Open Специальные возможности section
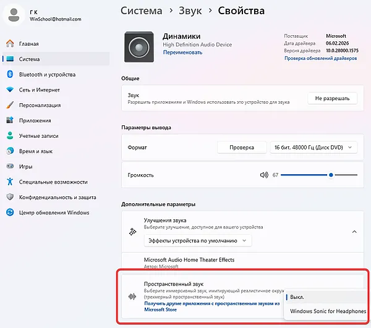 [x=56, y=182]
